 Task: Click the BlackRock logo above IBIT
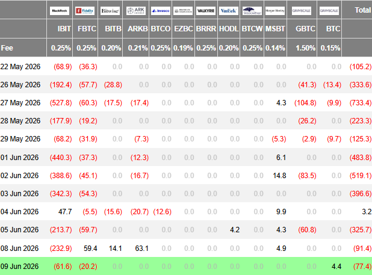coord(60,11)
